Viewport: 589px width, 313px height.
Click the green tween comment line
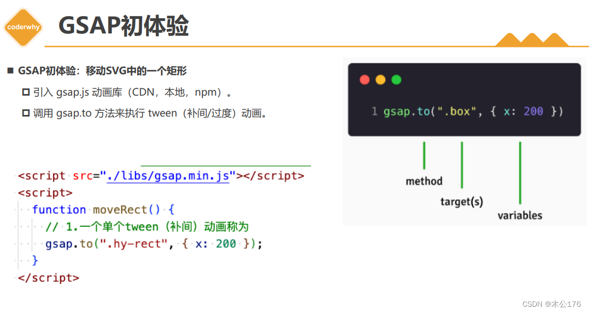tap(147, 227)
